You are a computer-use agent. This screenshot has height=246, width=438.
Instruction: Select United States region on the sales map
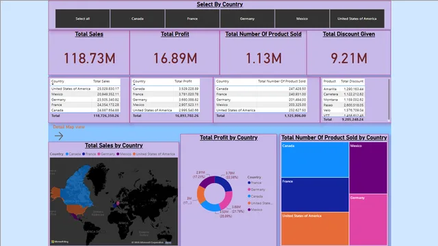[x=77, y=210]
